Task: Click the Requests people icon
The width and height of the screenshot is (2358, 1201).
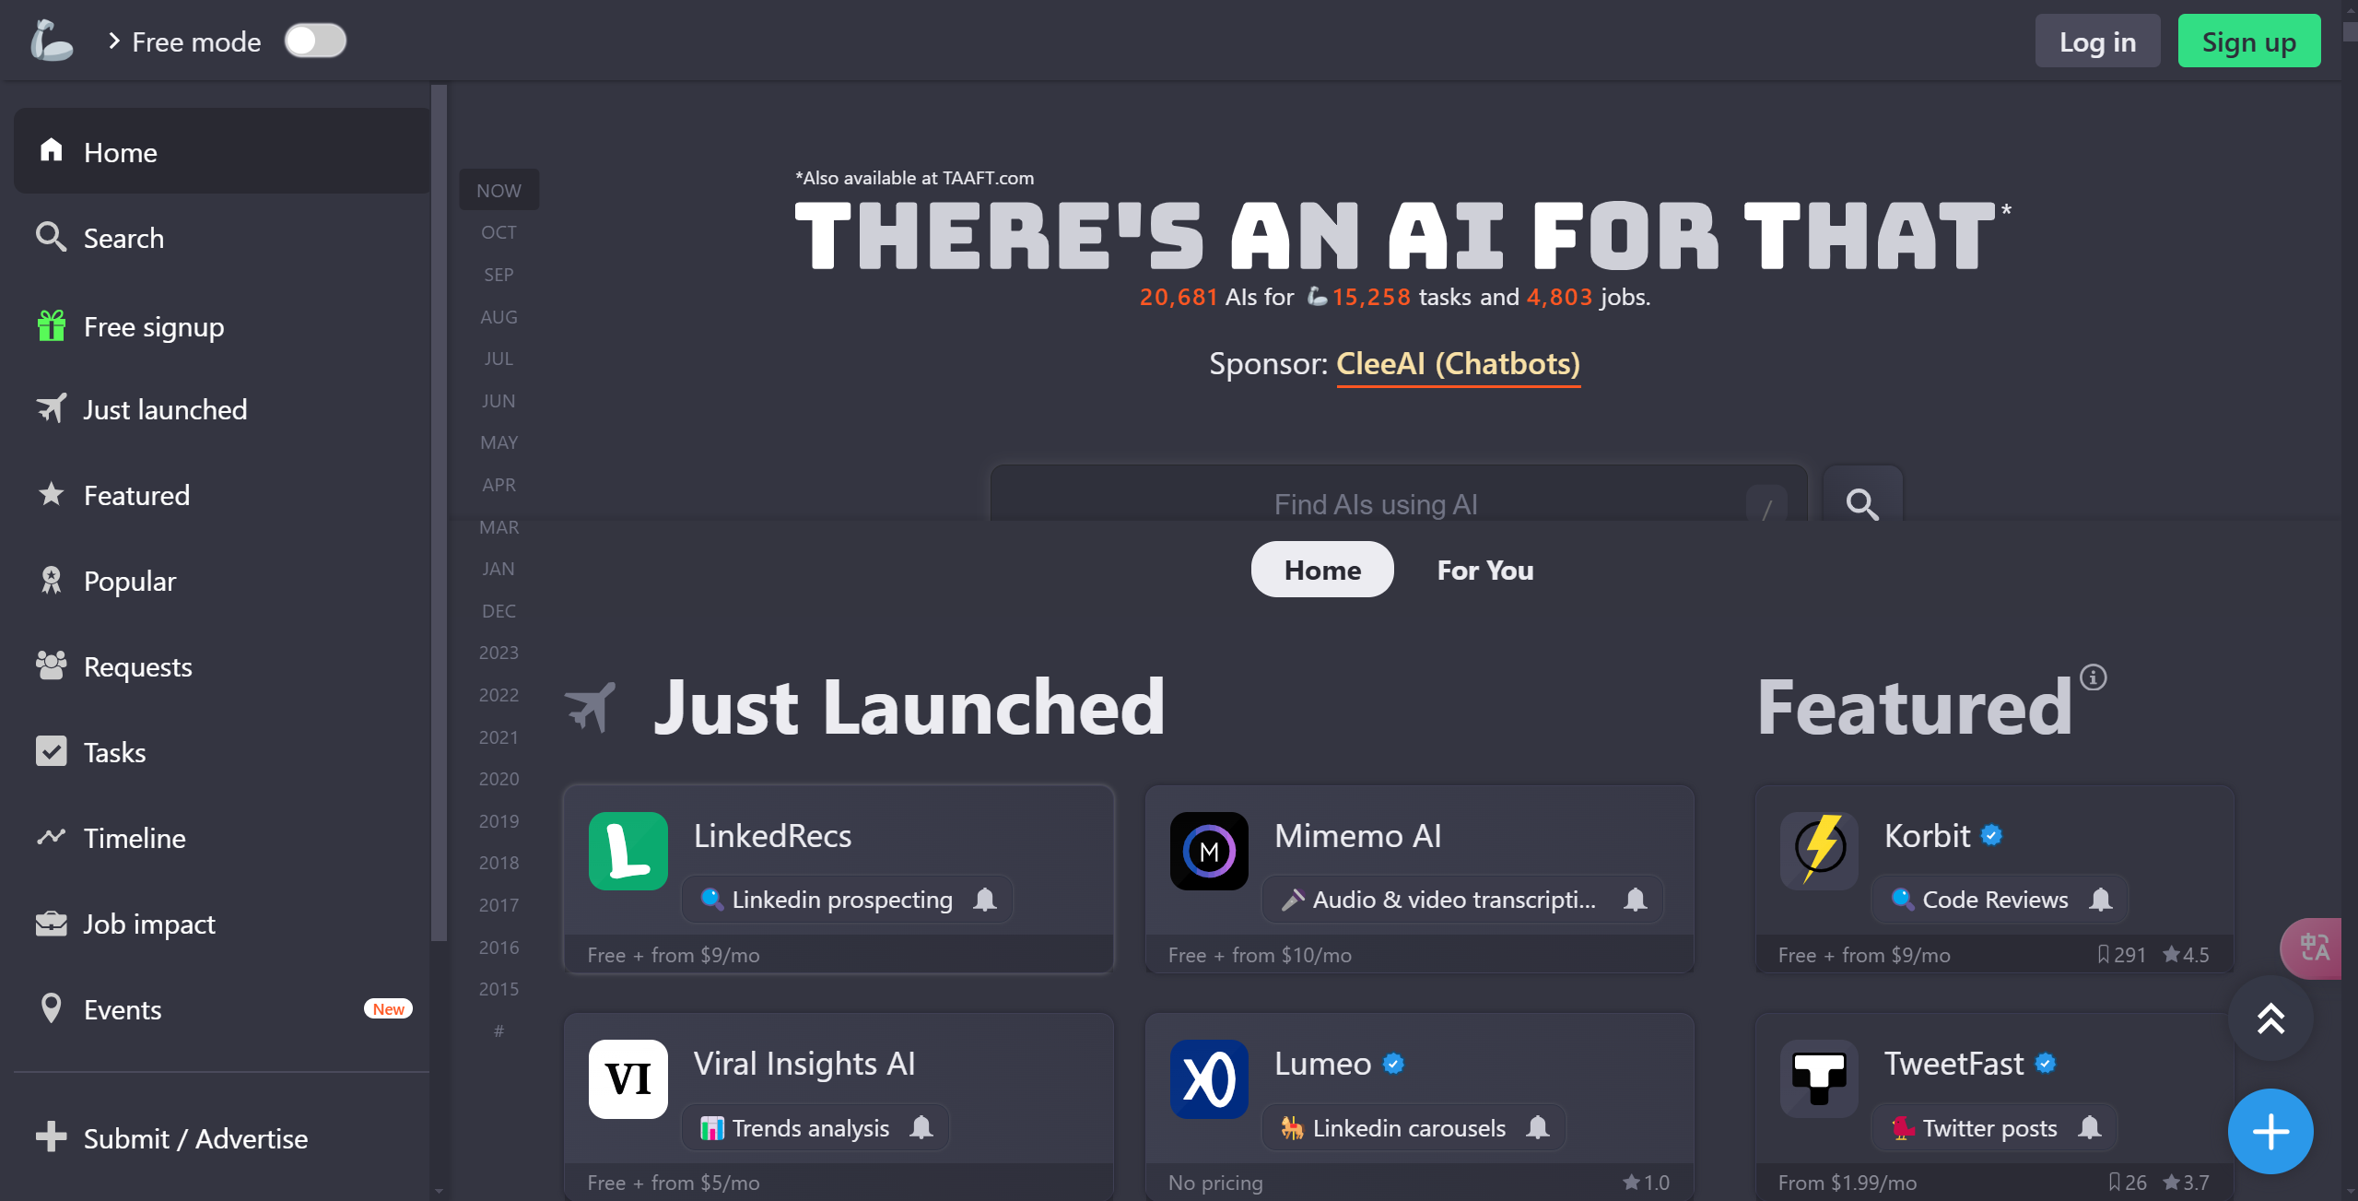Action: (52, 665)
